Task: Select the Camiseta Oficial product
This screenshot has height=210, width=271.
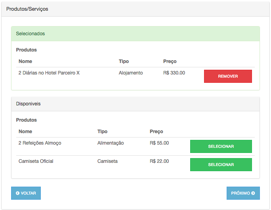Action: click(x=221, y=164)
